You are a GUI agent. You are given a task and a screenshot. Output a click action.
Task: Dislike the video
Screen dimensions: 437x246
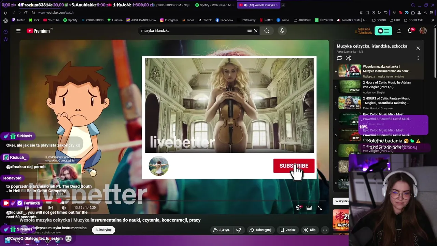pyautogui.click(x=239, y=230)
